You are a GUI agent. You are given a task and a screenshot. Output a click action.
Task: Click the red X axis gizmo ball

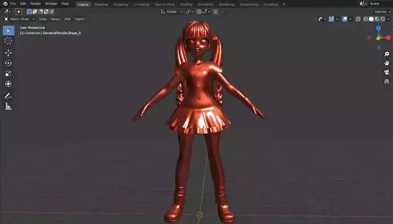388,38
